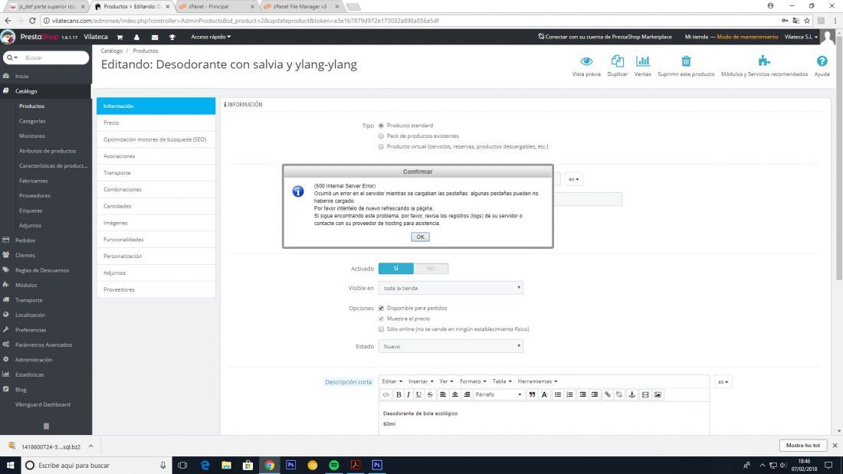
Task: Center align text in editor
Action: click(454, 394)
